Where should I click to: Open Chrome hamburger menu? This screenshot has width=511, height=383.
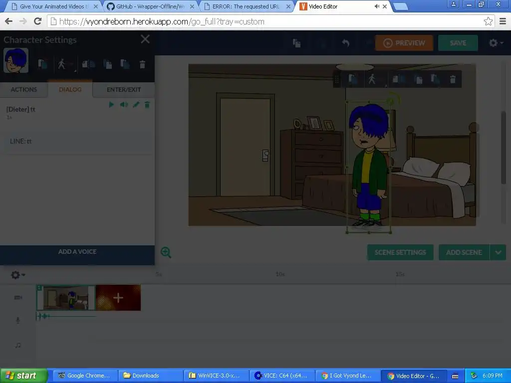coord(503,21)
